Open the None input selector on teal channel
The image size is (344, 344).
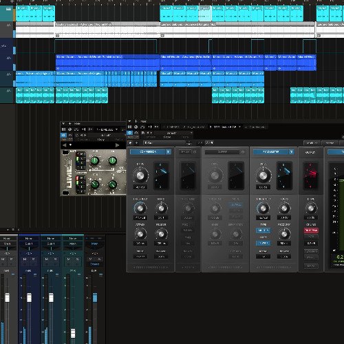click(73, 239)
